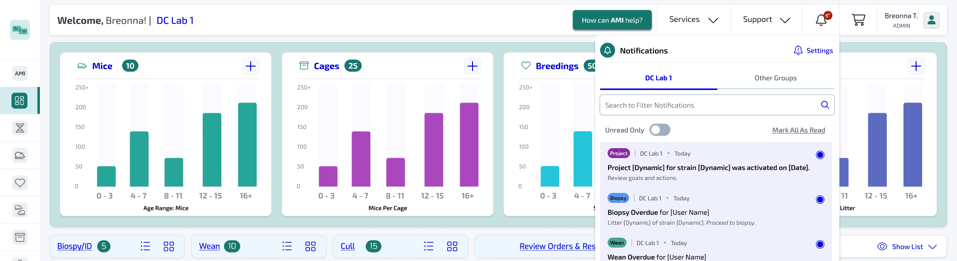
Task: Mark Project notification as read
Action: pos(820,155)
